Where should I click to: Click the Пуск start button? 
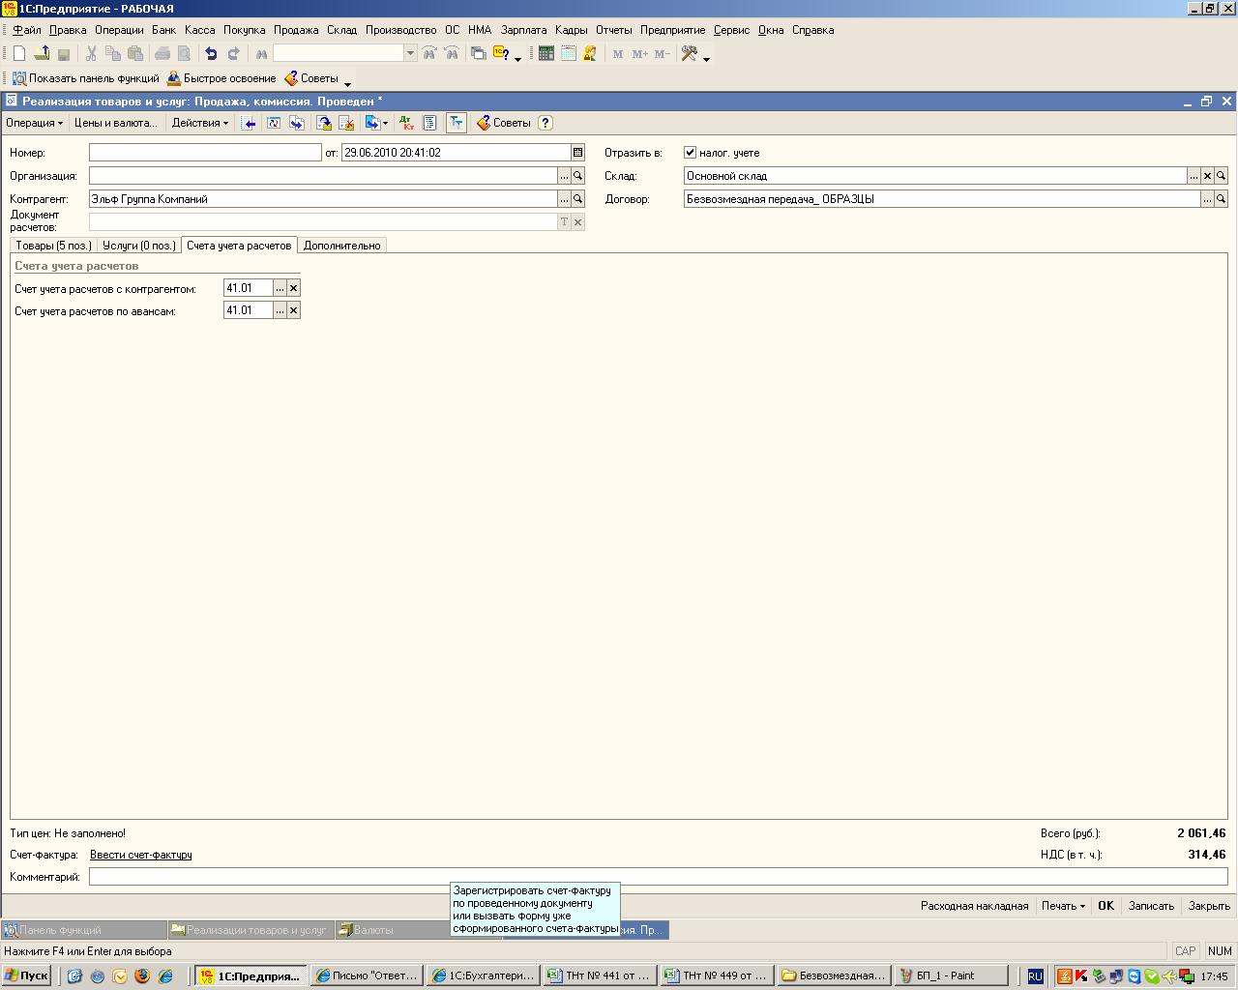(x=26, y=975)
